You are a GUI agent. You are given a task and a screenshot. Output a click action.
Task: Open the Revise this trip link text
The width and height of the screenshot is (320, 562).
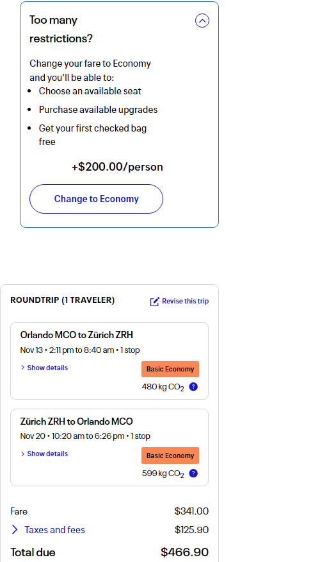pos(185,301)
